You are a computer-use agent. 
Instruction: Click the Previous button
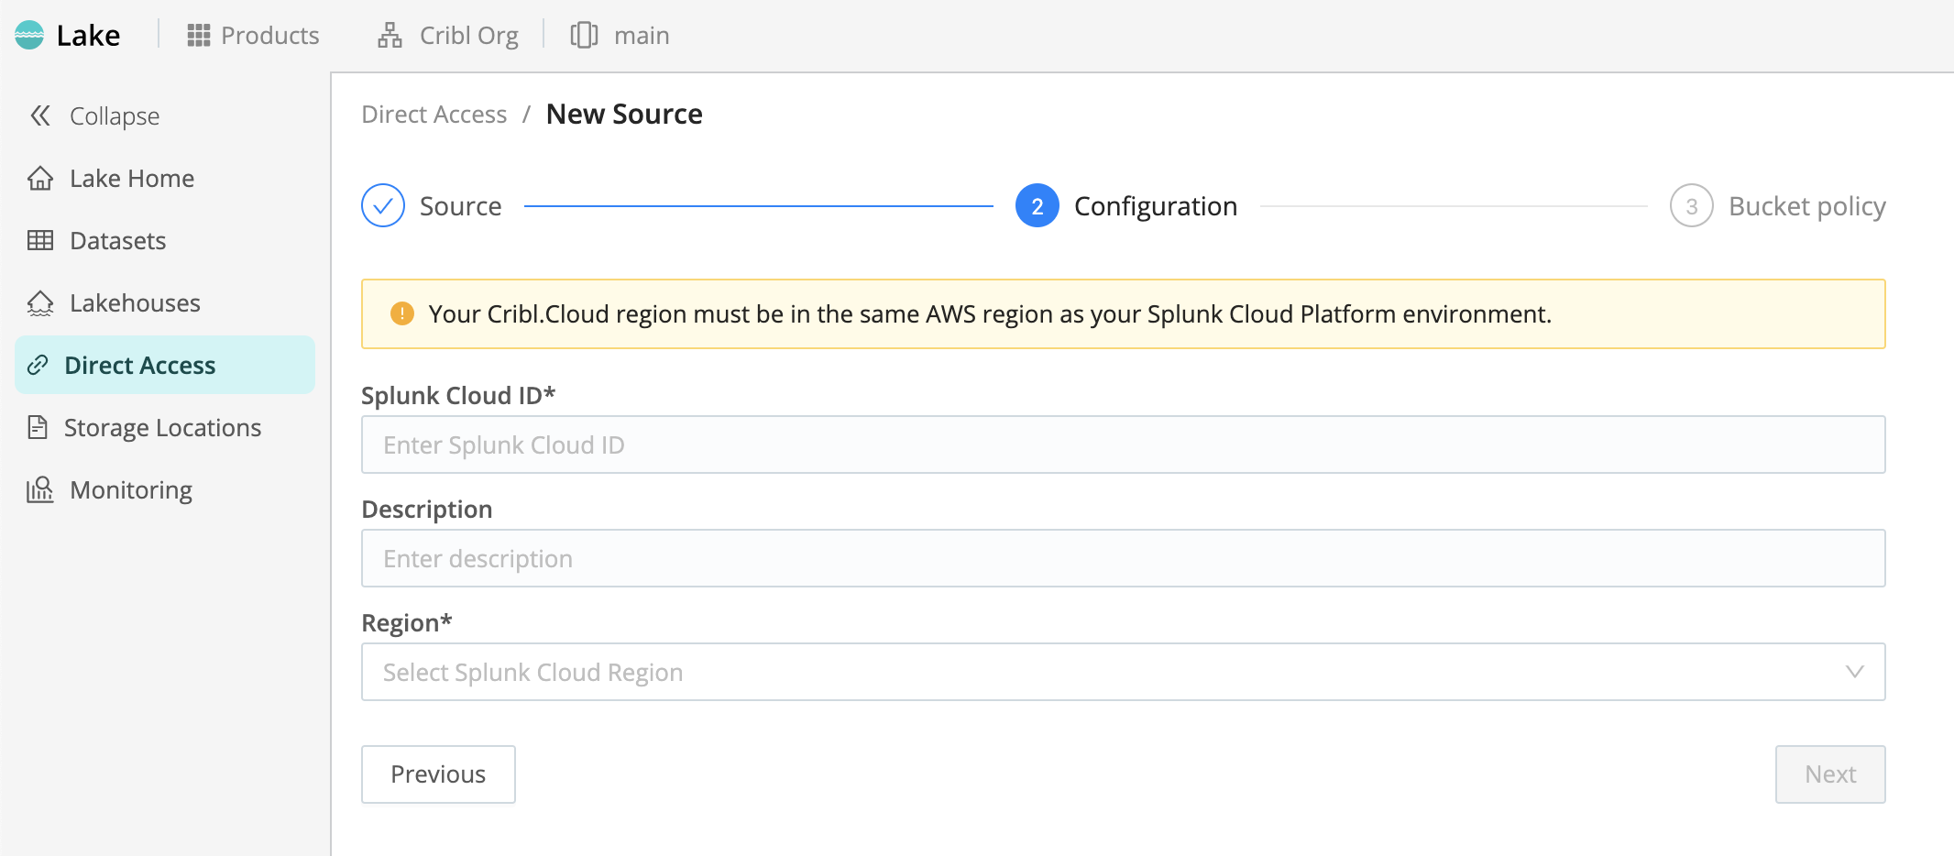(x=438, y=774)
